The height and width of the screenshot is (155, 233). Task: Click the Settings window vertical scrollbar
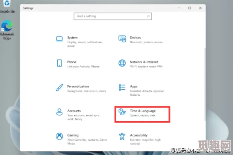[x=205, y=84]
